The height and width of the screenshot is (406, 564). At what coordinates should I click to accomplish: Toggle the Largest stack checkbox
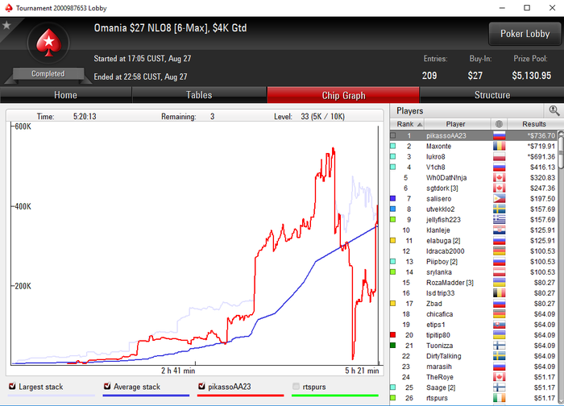click(x=12, y=386)
